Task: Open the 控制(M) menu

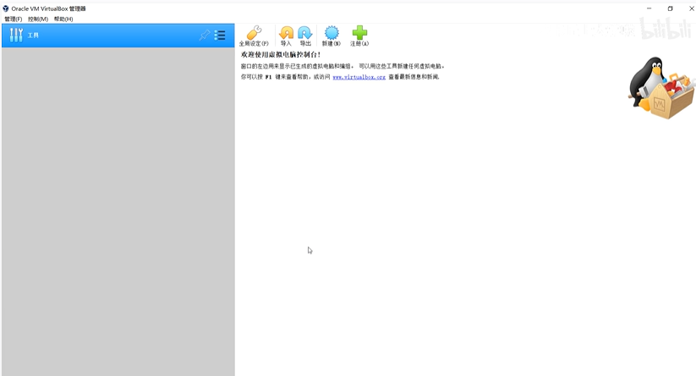Action: [38, 19]
